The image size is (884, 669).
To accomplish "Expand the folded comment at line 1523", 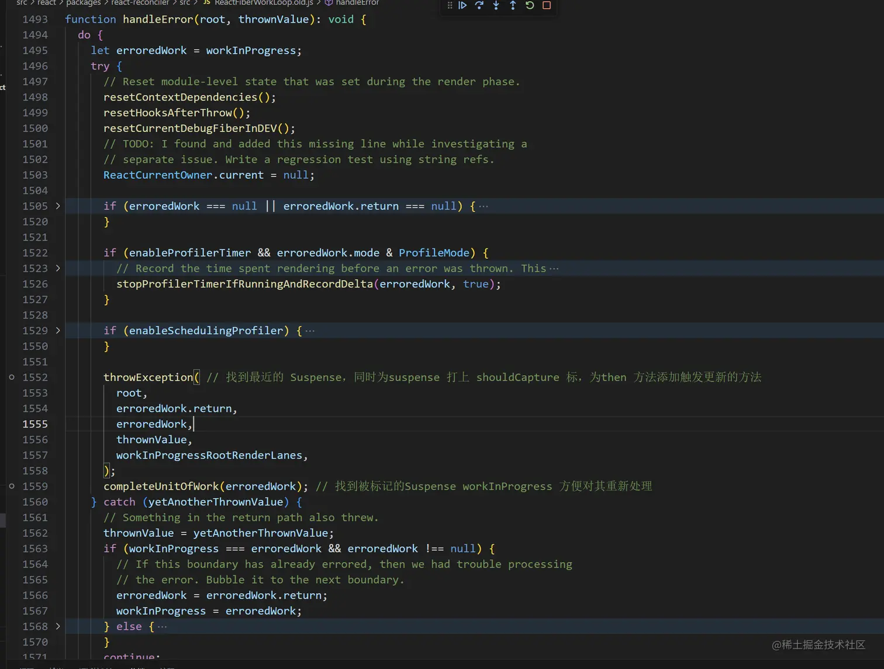I will click(x=58, y=268).
